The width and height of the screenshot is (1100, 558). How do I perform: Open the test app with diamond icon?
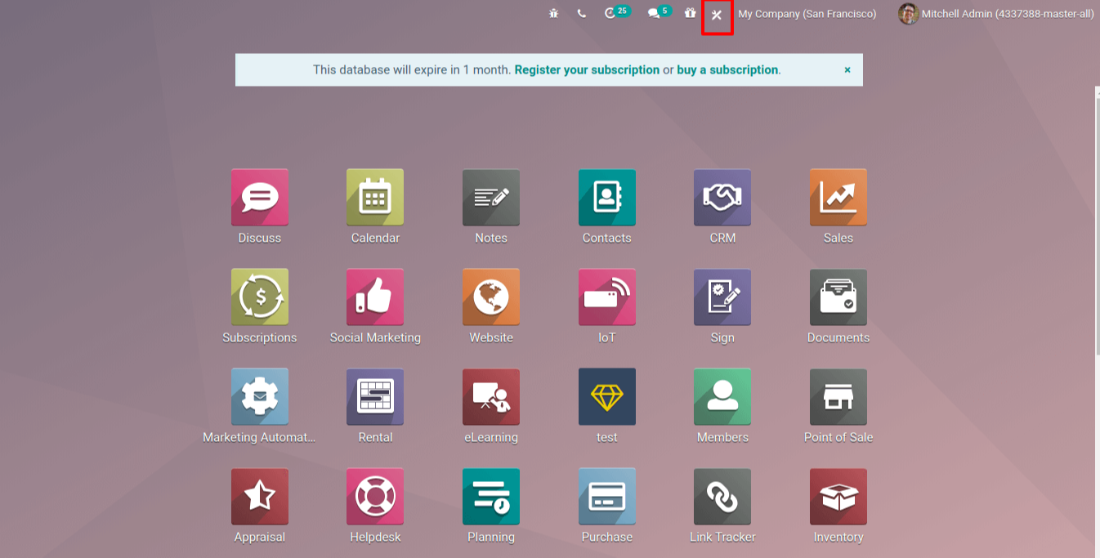point(607,397)
